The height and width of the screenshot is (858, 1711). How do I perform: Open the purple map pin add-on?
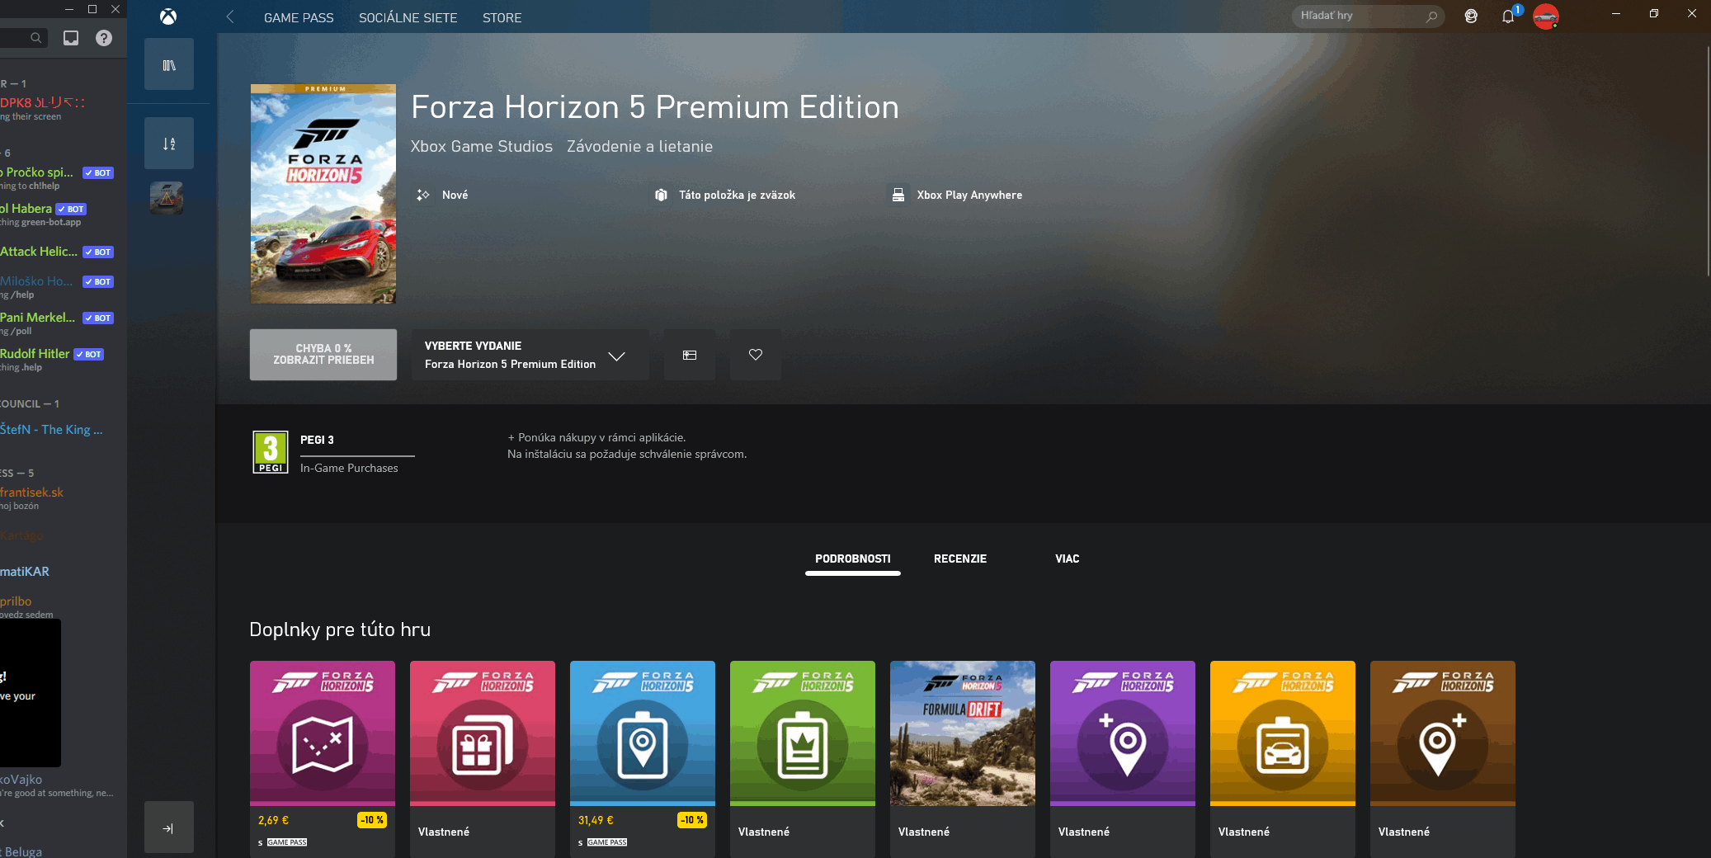pos(1123,759)
